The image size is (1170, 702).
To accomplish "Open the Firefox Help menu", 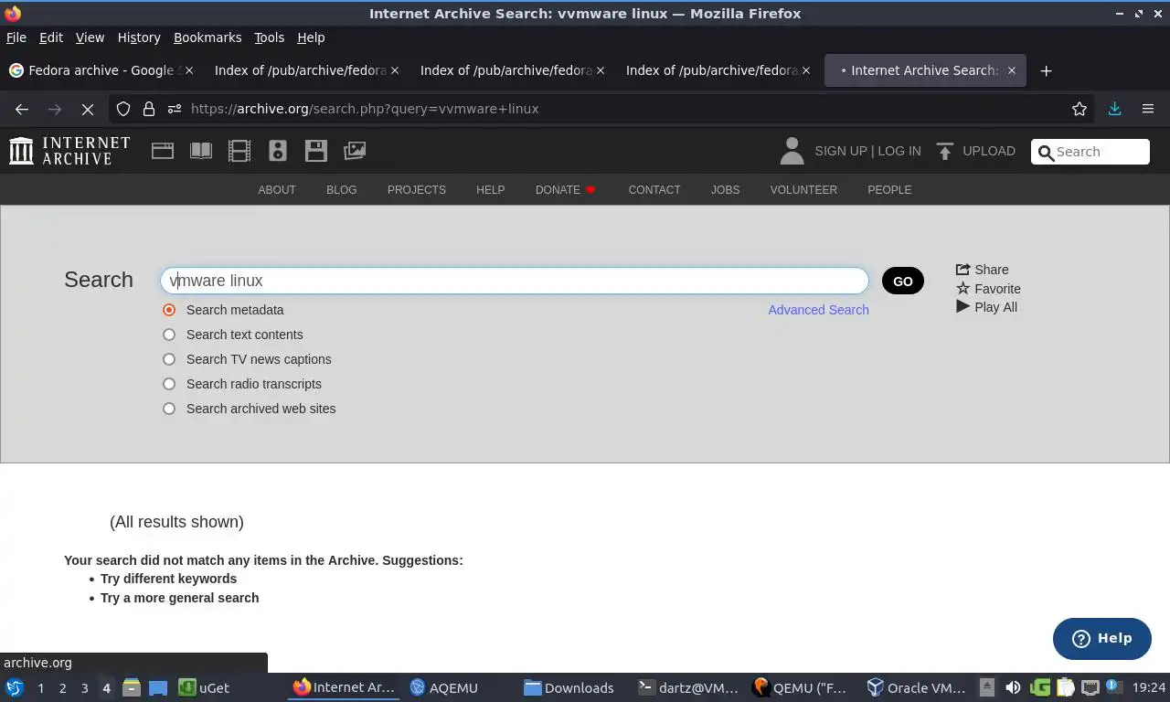I will click(311, 37).
